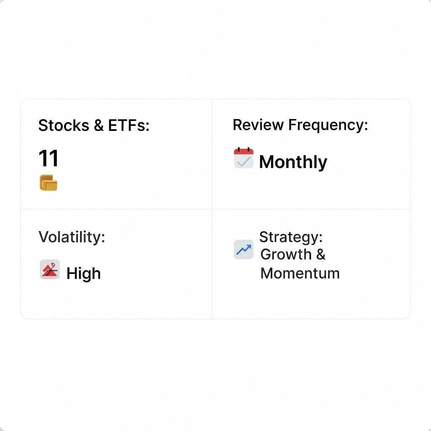Click the gold wallet icon under 11

pos(48,183)
